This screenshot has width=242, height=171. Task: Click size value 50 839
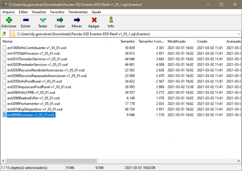click(x=130, y=48)
